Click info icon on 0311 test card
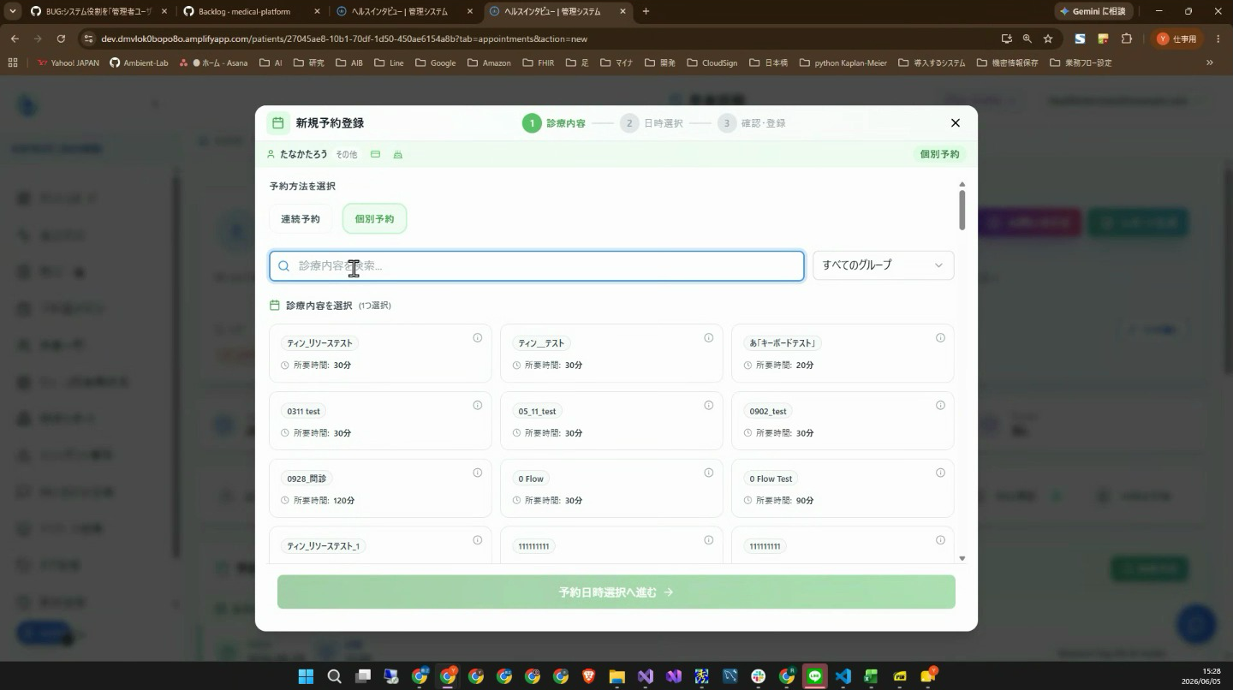1233x690 pixels. pyautogui.click(x=478, y=406)
